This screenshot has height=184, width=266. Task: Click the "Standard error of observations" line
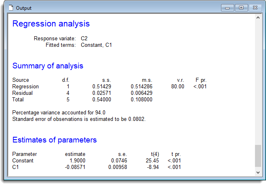coord(78,119)
